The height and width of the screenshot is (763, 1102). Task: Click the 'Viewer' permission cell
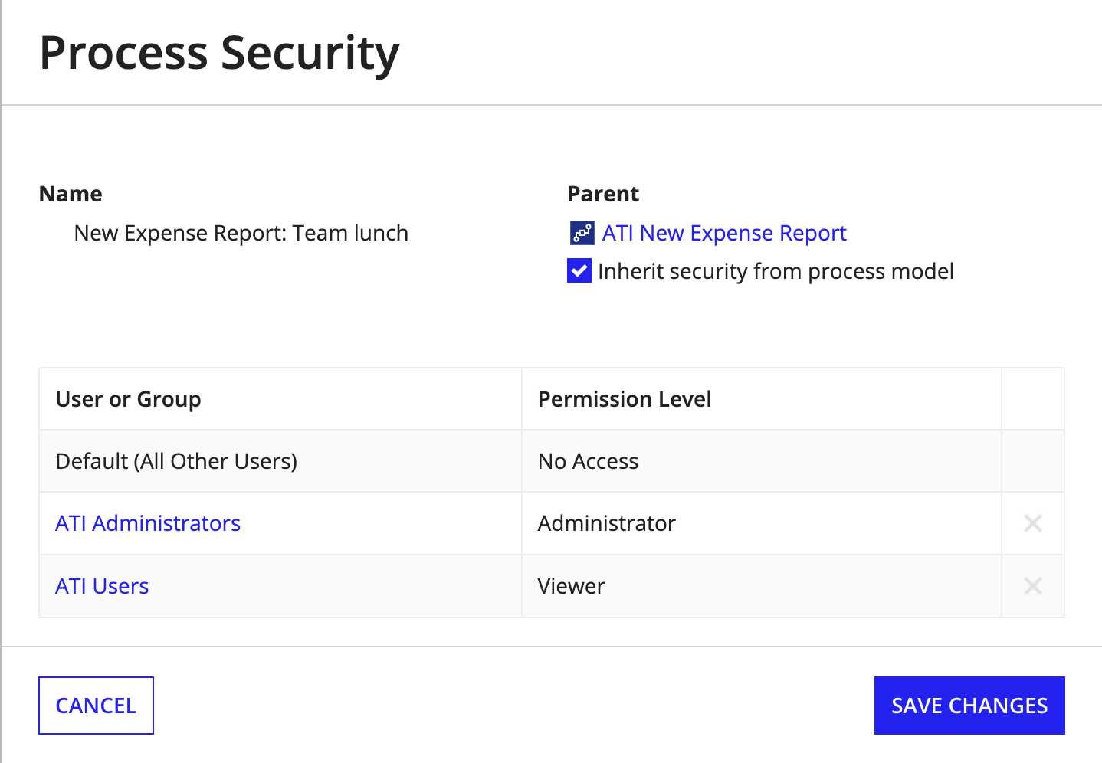(762, 586)
